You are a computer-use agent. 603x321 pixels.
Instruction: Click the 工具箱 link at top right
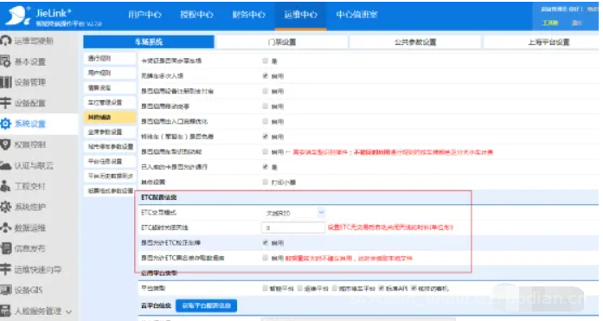coord(549,22)
